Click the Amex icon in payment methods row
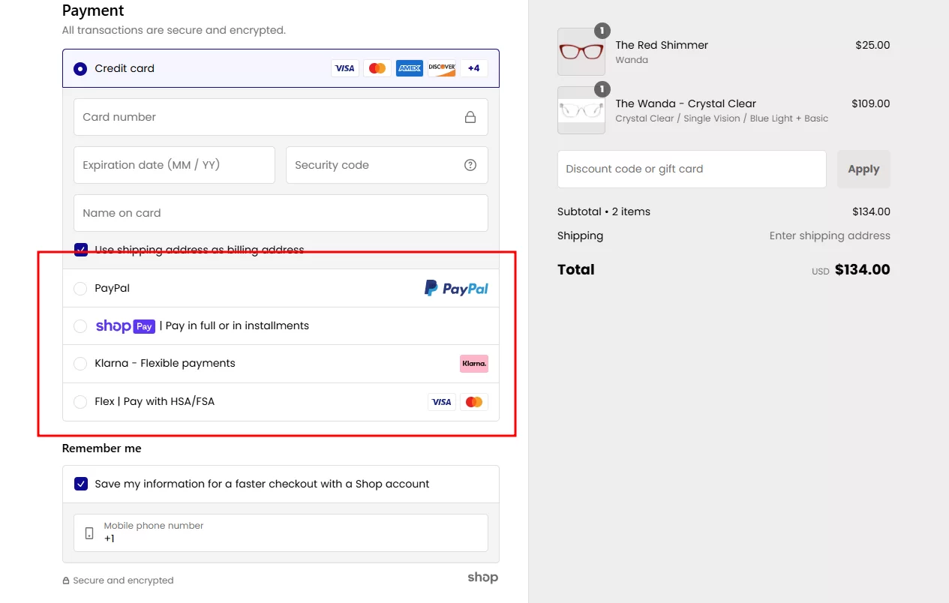949x603 pixels. (409, 67)
